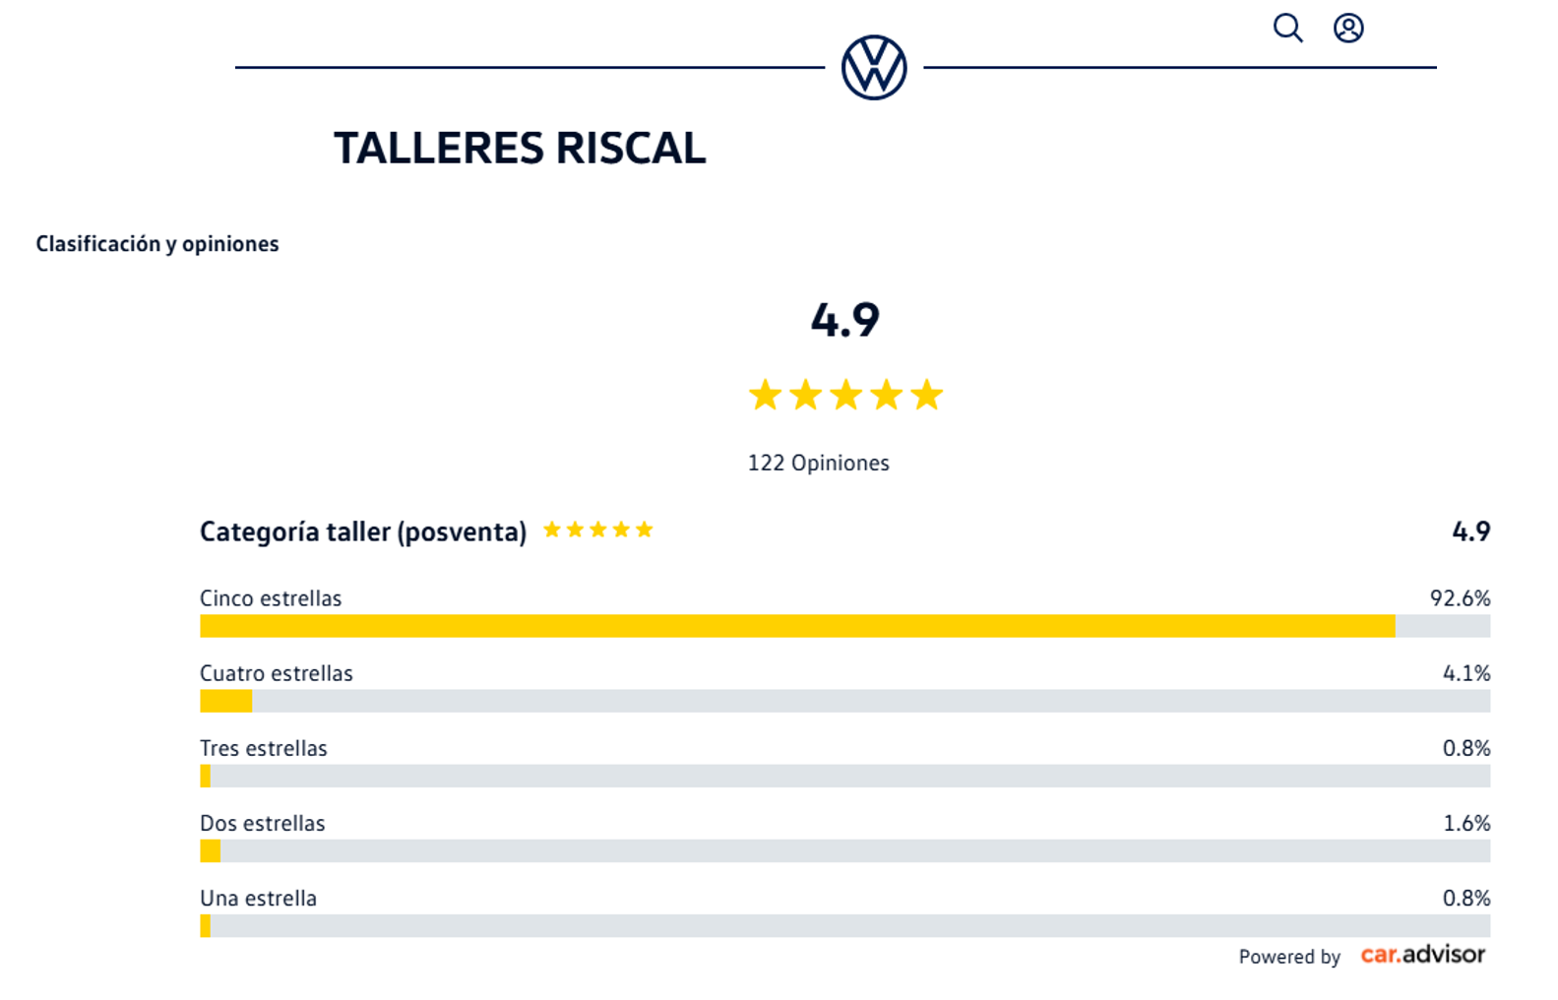Image resolution: width=1558 pixels, height=1000 pixels.
Task: Go to homepage via Volkswagen logo
Action: pyautogui.click(x=874, y=68)
